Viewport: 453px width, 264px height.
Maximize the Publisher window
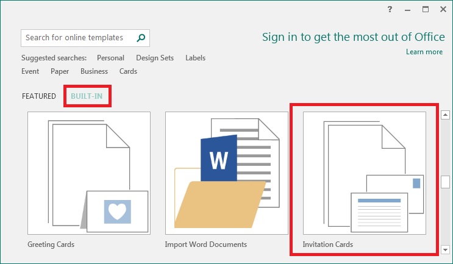(x=426, y=9)
